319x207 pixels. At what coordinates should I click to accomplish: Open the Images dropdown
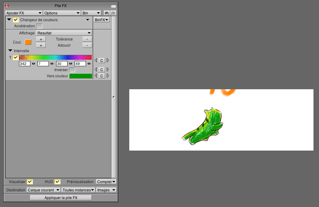tap(106, 190)
